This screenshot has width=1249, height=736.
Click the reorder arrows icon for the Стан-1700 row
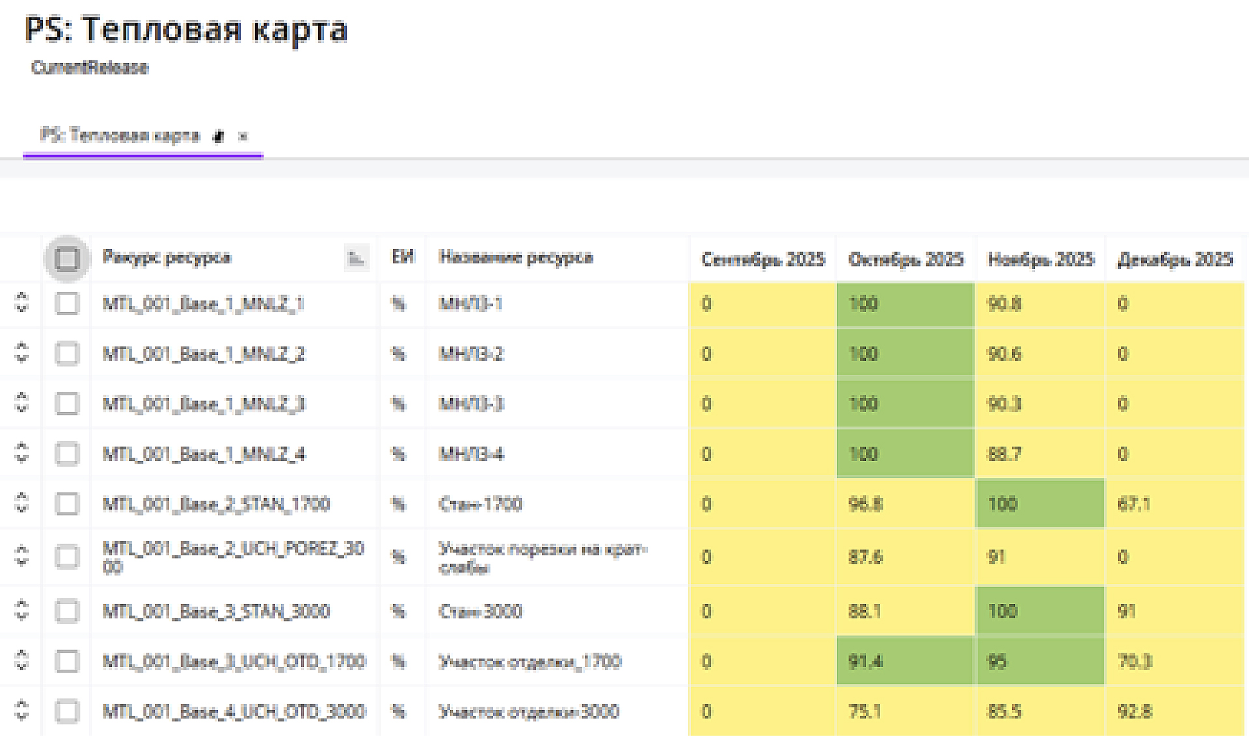(x=21, y=503)
